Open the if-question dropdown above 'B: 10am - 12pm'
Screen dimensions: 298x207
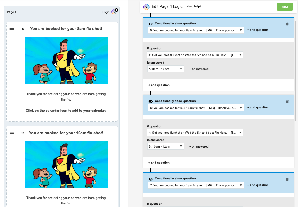pos(195,133)
